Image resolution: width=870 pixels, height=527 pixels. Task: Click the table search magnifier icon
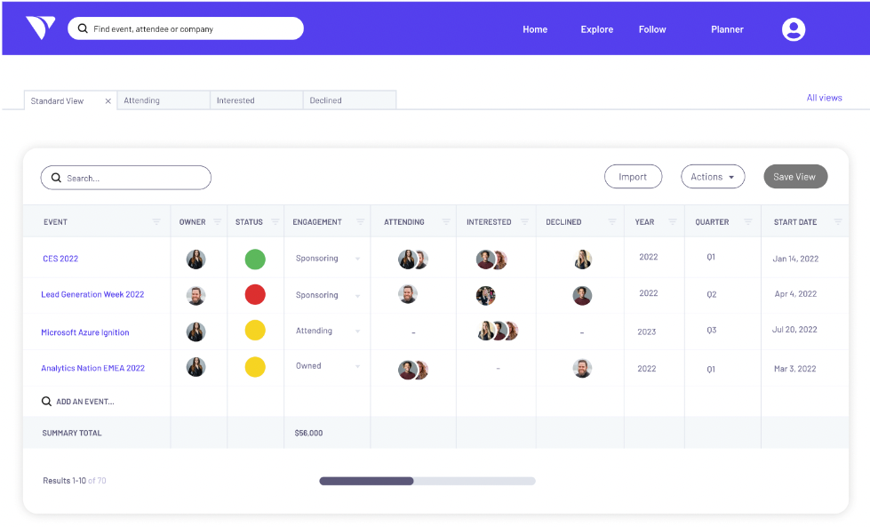[56, 178]
